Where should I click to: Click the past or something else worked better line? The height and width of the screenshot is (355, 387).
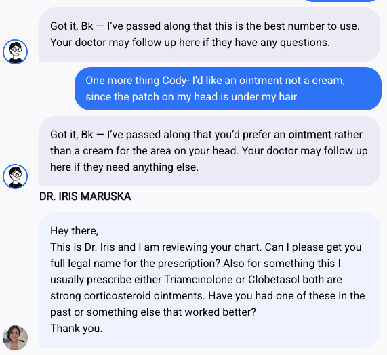click(x=153, y=312)
